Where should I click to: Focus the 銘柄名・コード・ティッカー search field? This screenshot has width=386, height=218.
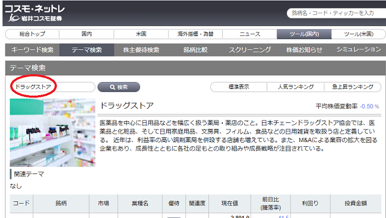pos(336,13)
